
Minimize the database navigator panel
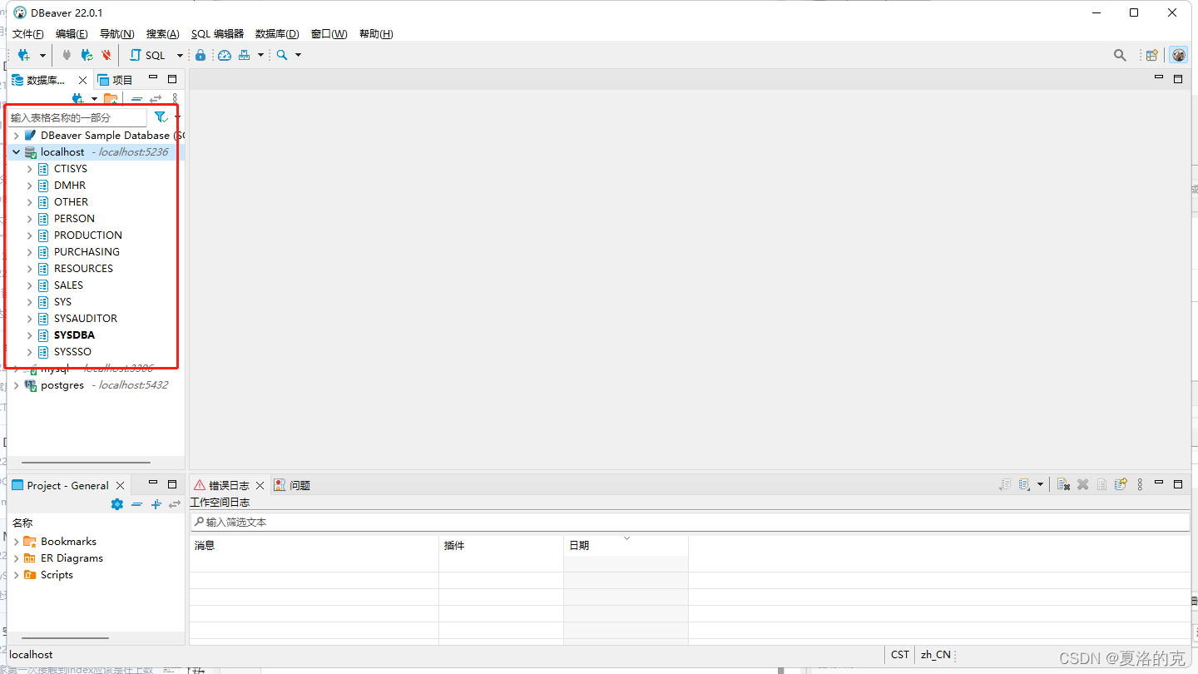tap(152, 78)
